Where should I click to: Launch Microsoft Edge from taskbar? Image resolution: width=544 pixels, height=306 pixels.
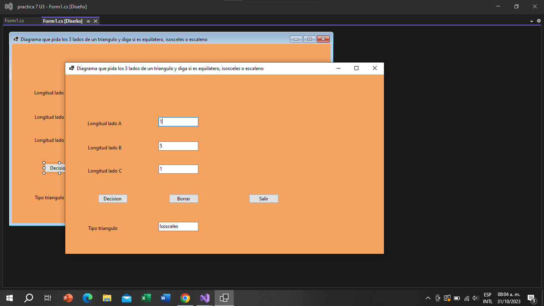pos(88,298)
